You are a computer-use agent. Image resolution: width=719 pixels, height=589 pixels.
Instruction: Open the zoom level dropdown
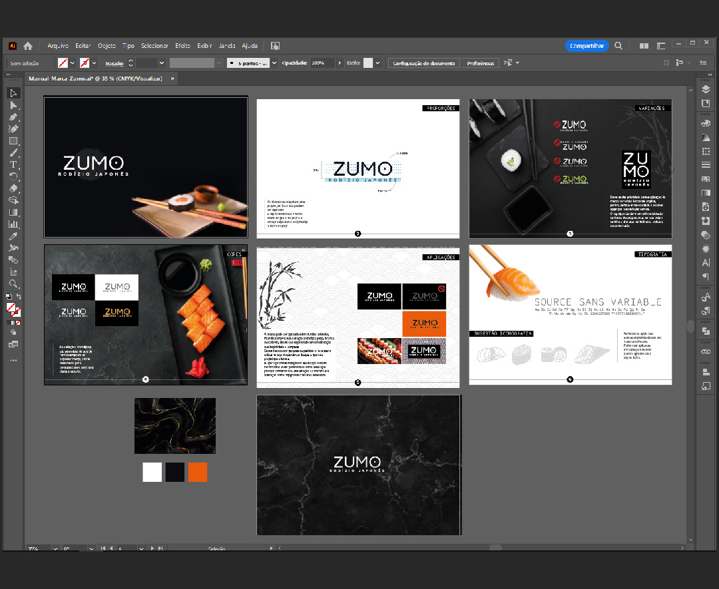55,548
